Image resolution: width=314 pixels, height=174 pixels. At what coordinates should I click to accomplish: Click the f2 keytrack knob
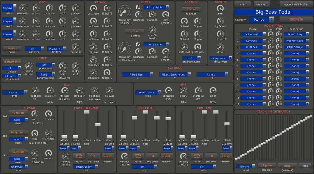click(x=152, y=51)
